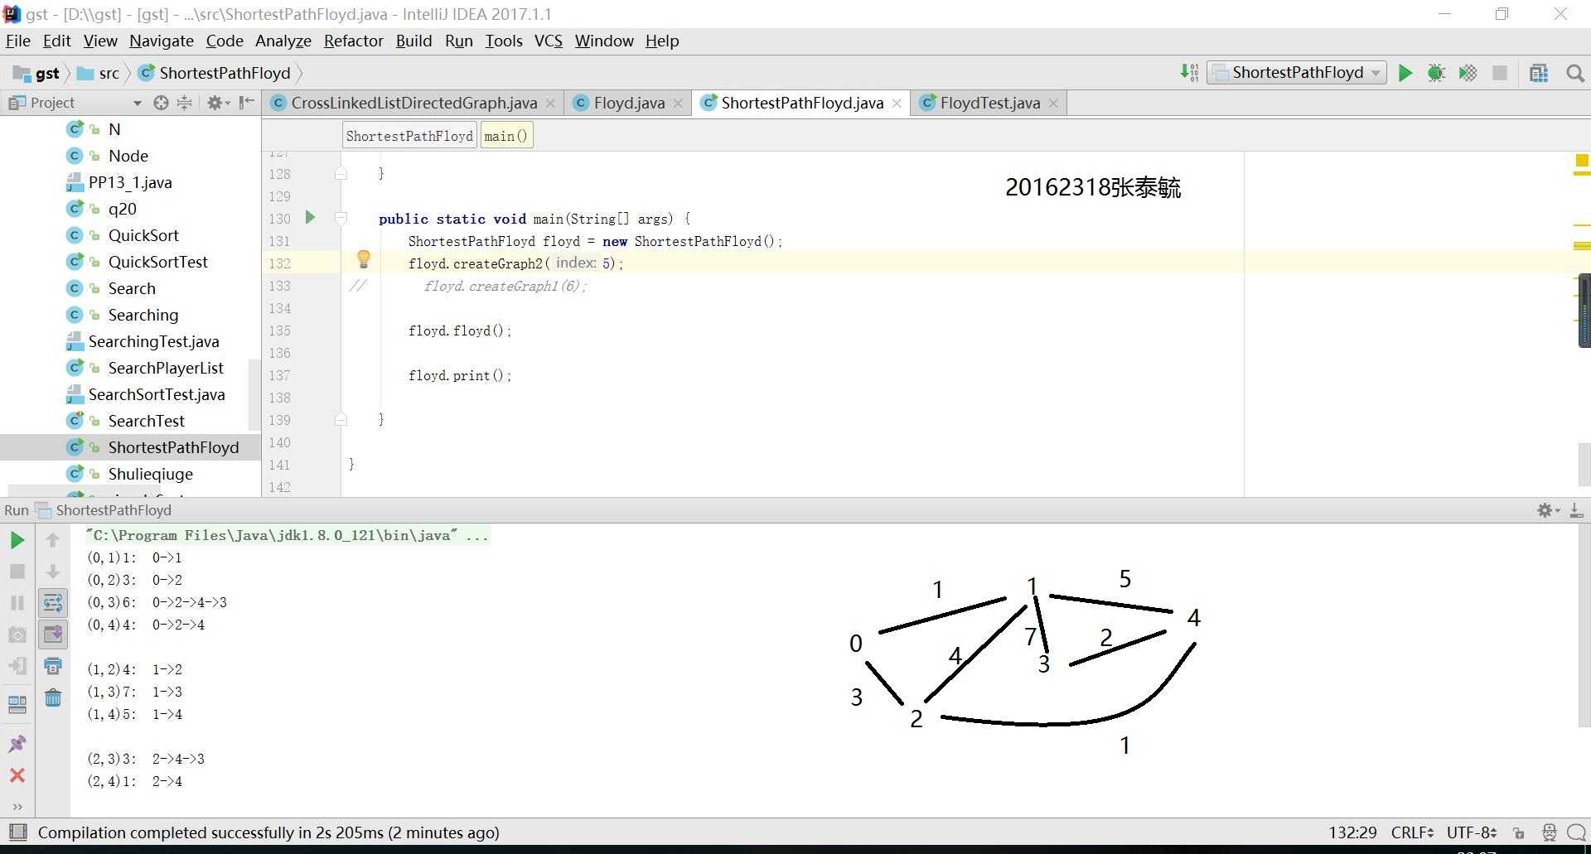The width and height of the screenshot is (1591, 854).
Task: Open Search Everywhere magnifier icon
Action: [1575, 73]
